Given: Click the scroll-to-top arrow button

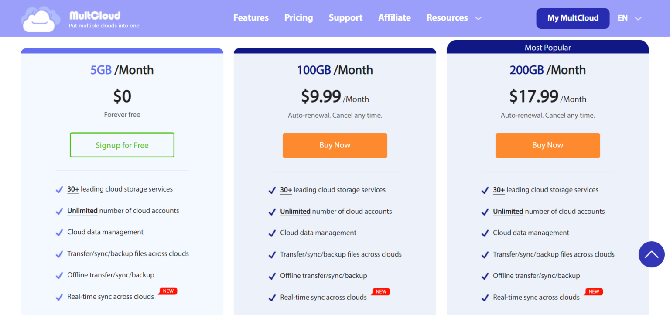Looking at the screenshot, I should coord(651,254).
